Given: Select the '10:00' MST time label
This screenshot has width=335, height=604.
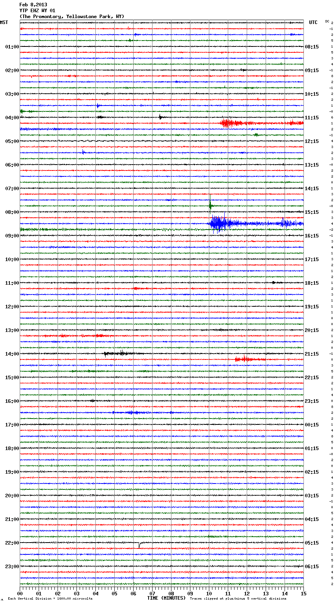Looking at the screenshot, I should [x=12, y=259].
